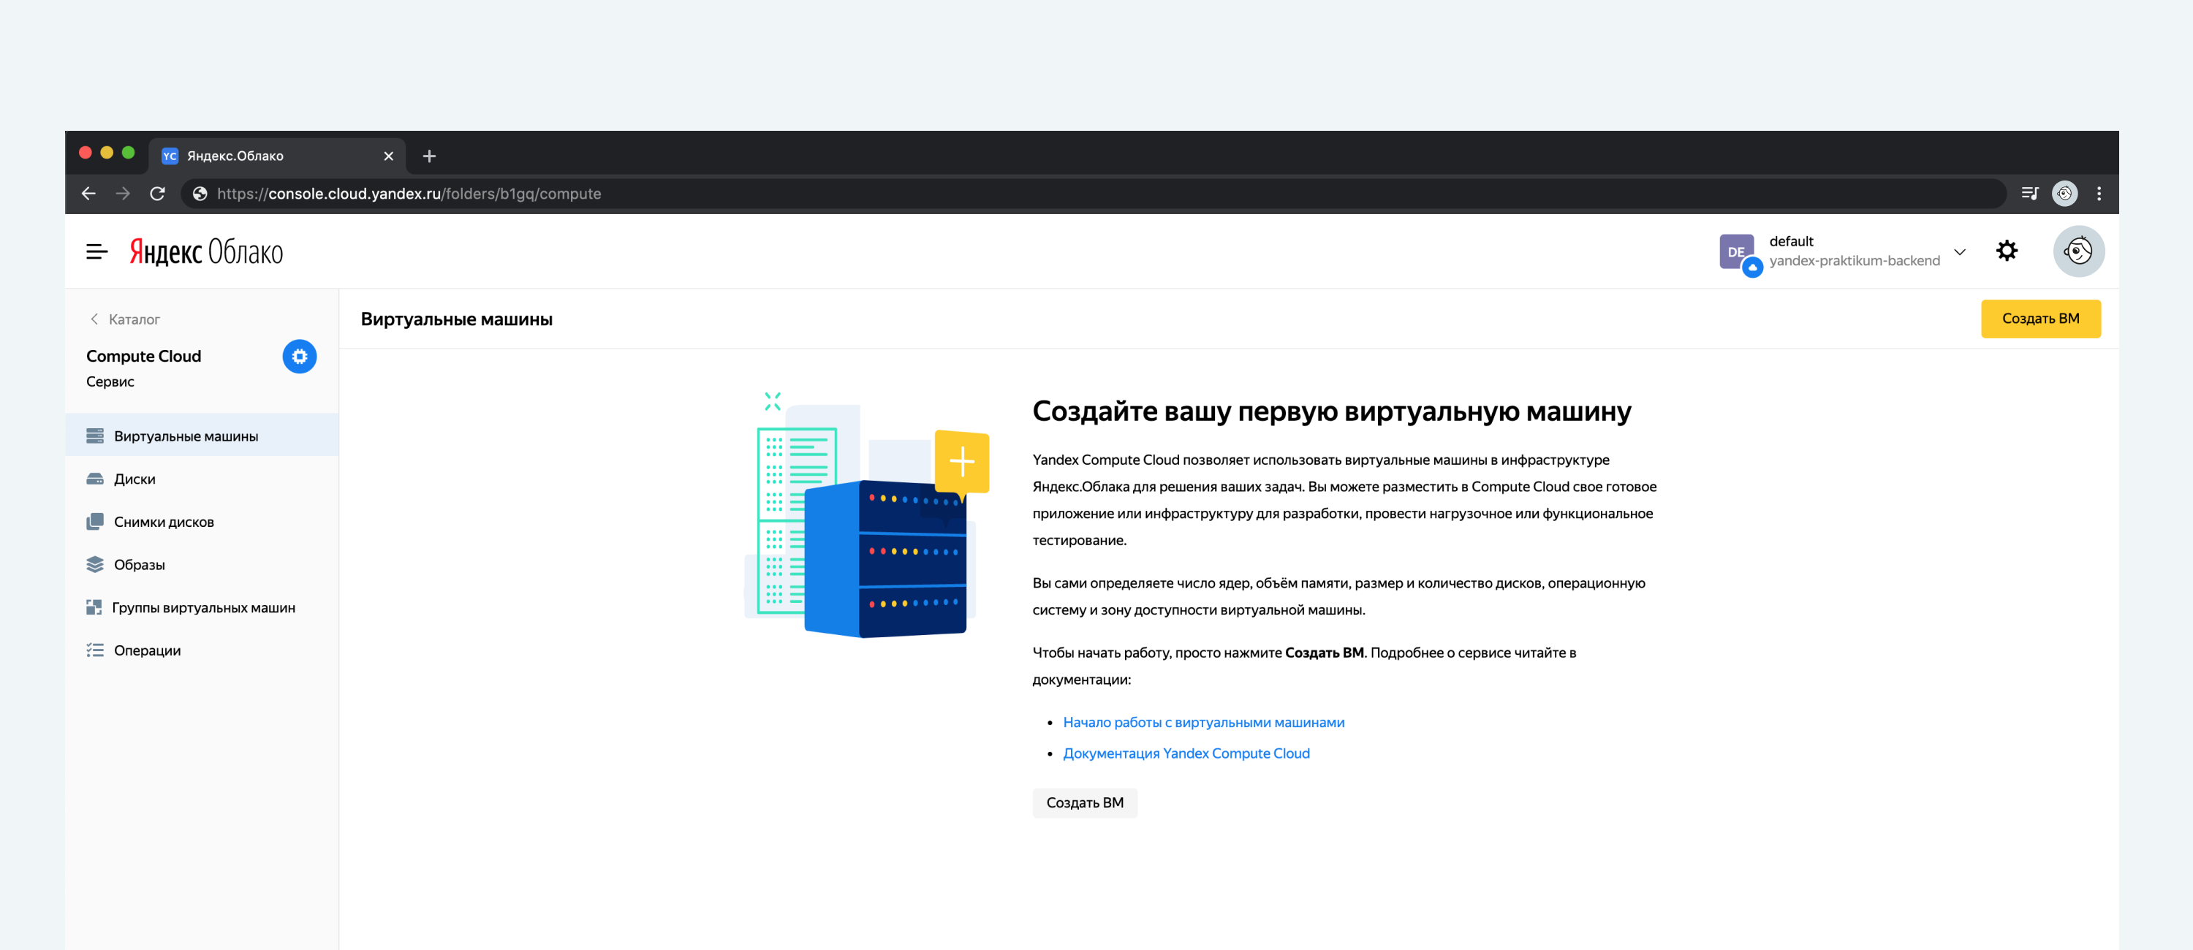Click the browser profile avatar icon
Image resolution: width=2193 pixels, height=950 pixels.
point(2064,193)
